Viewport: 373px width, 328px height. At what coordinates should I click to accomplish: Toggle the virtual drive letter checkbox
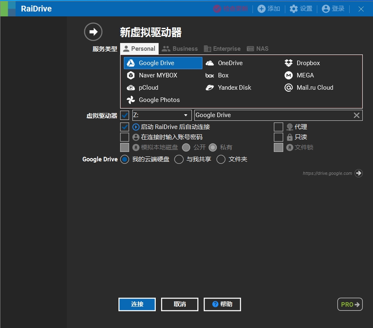[x=125, y=115]
